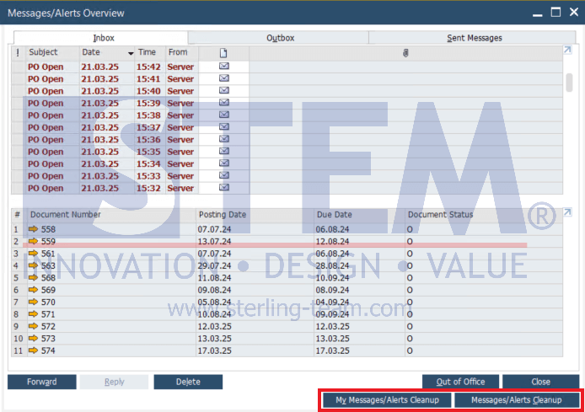Image resolution: width=585 pixels, height=412 pixels.
Task: Click the paperclip attachment column header
Action: click(405, 52)
